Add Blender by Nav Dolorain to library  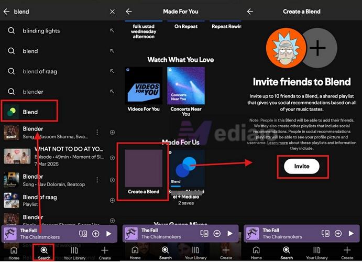click(x=112, y=180)
